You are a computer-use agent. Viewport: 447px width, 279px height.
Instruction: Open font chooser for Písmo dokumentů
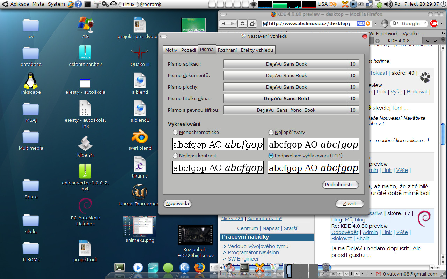point(286,75)
